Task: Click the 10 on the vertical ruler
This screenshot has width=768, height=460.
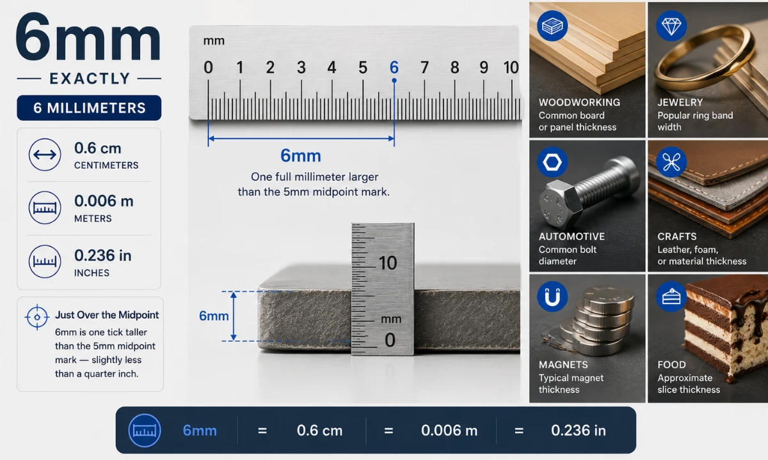Action: pyautogui.click(x=388, y=263)
